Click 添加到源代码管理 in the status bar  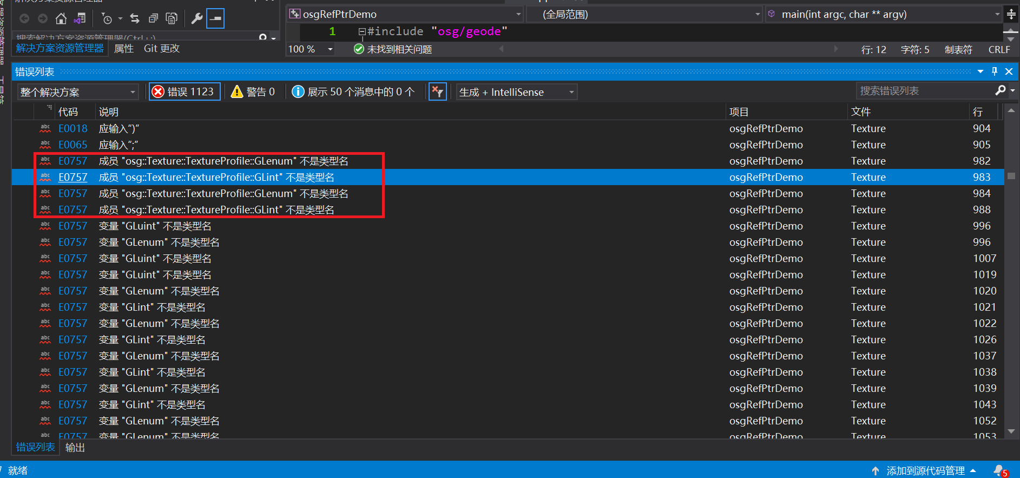click(x=925, y=470)
